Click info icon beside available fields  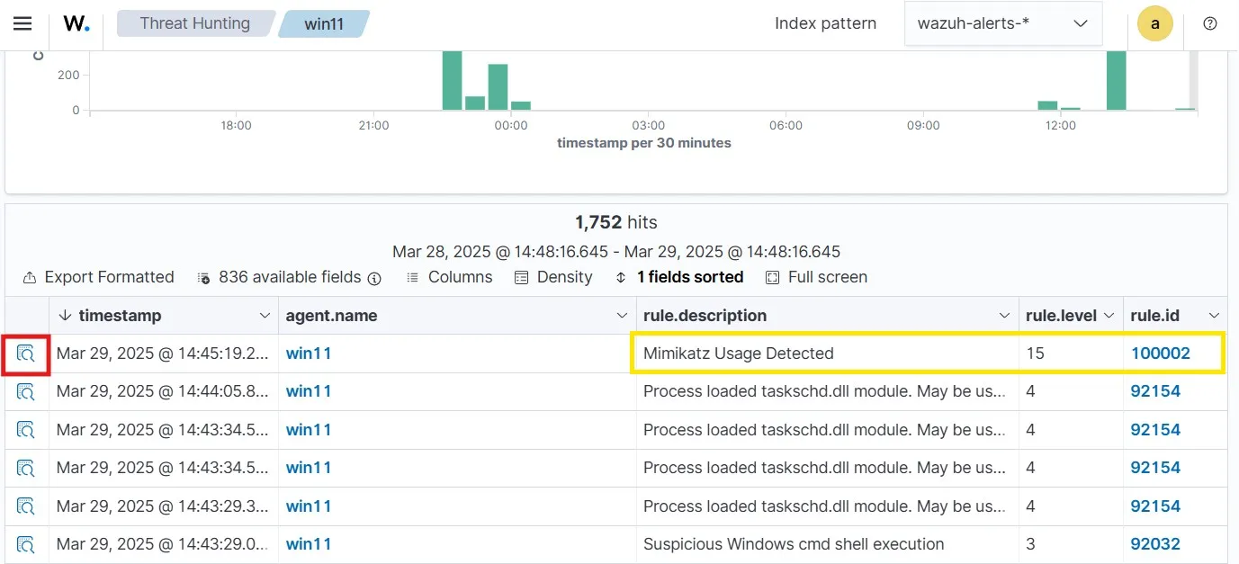click(x=374, y=278)
